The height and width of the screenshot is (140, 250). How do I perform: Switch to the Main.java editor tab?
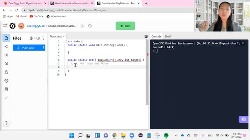[55, 37]
